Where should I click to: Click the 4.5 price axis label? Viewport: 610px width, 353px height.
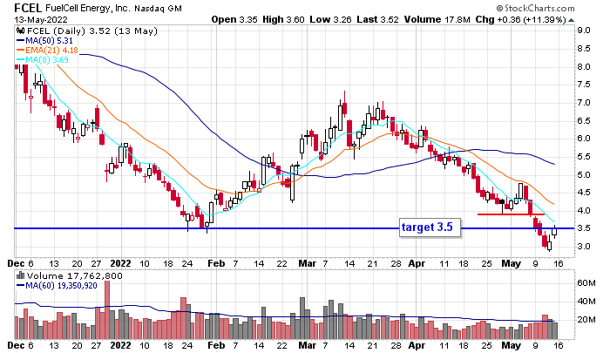pos(584,193)
